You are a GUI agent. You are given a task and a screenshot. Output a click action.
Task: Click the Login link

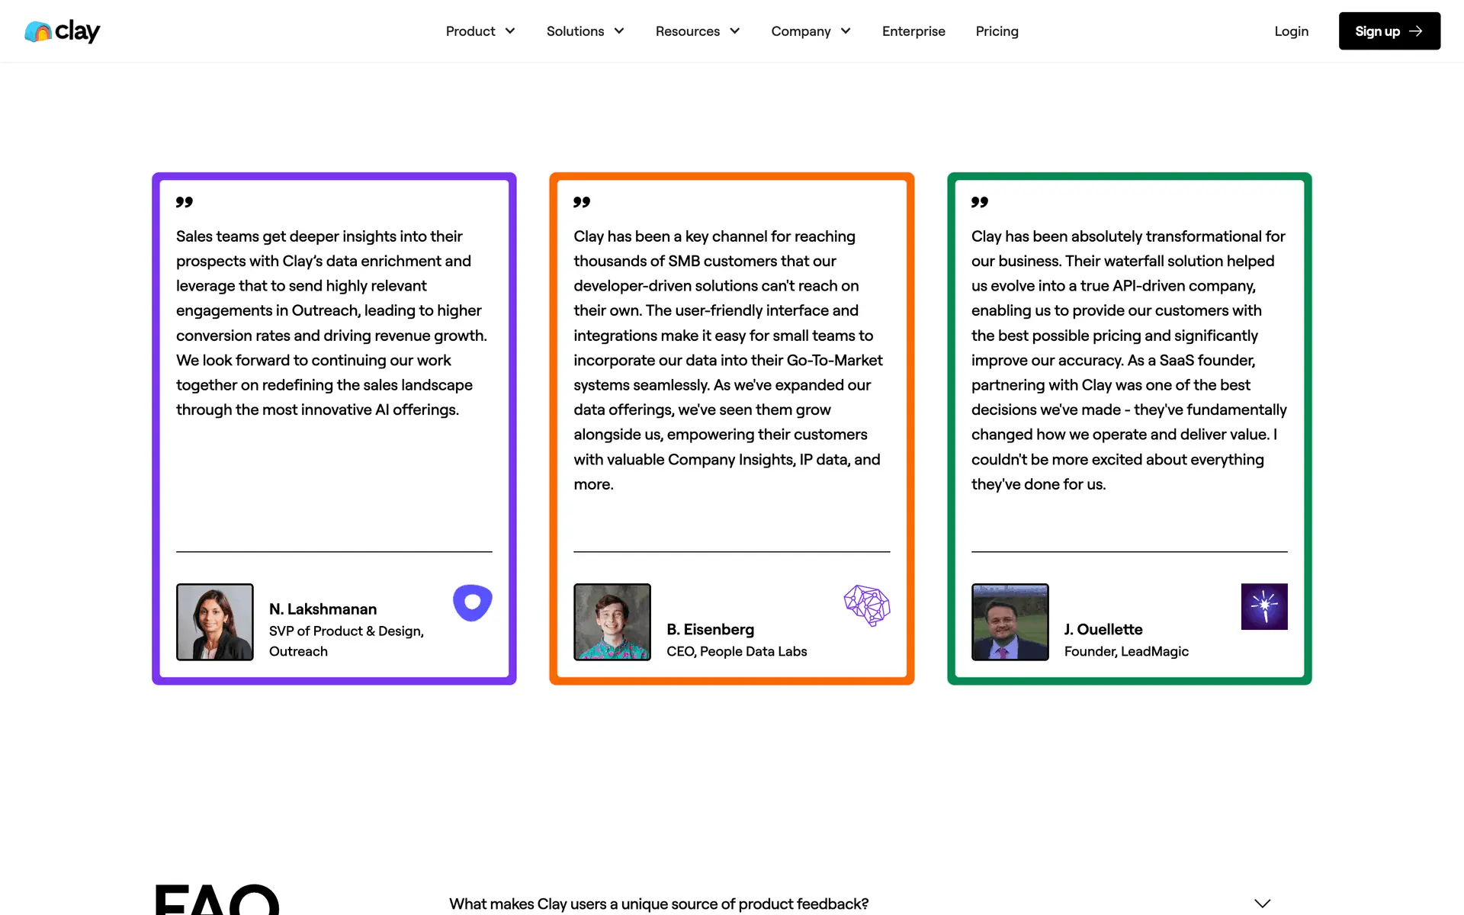1291,31
